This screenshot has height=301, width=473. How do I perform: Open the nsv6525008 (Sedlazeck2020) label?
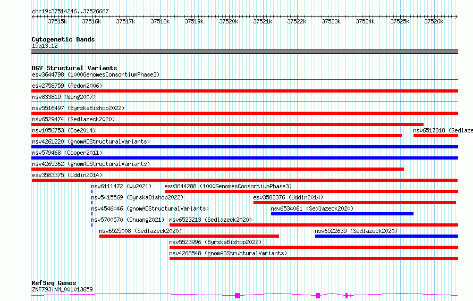[140, 231]
